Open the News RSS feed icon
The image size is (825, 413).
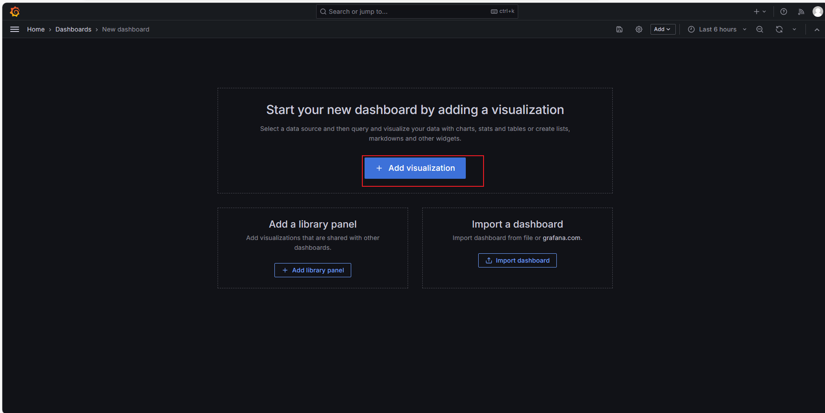(x=801, y=12)
